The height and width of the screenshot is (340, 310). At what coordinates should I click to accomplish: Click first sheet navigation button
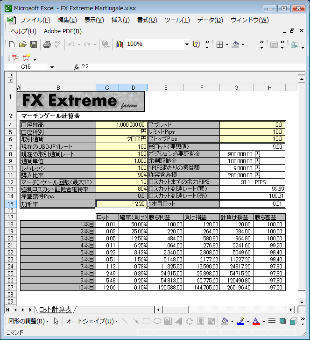click(x=7, y=310)
